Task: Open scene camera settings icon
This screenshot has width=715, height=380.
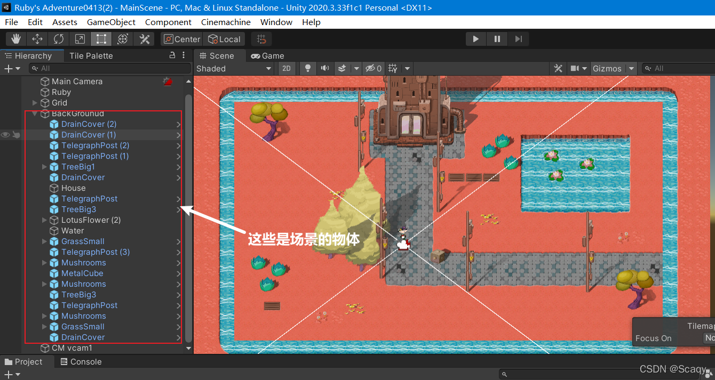Action: (575, 68)
